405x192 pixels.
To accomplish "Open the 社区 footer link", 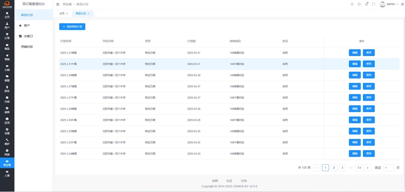I will 229,181.
